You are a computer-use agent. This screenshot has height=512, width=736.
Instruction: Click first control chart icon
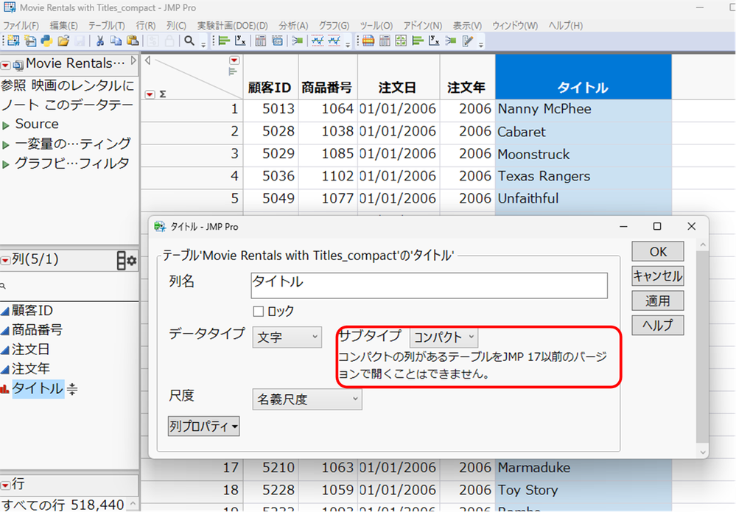tap(318, 41)
